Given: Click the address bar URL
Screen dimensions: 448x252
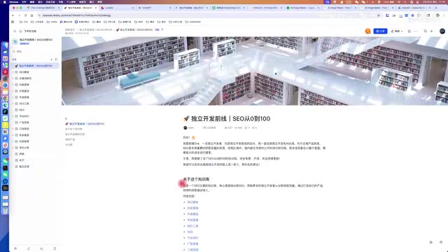Looking at the screenshot, I should point(76,15).
